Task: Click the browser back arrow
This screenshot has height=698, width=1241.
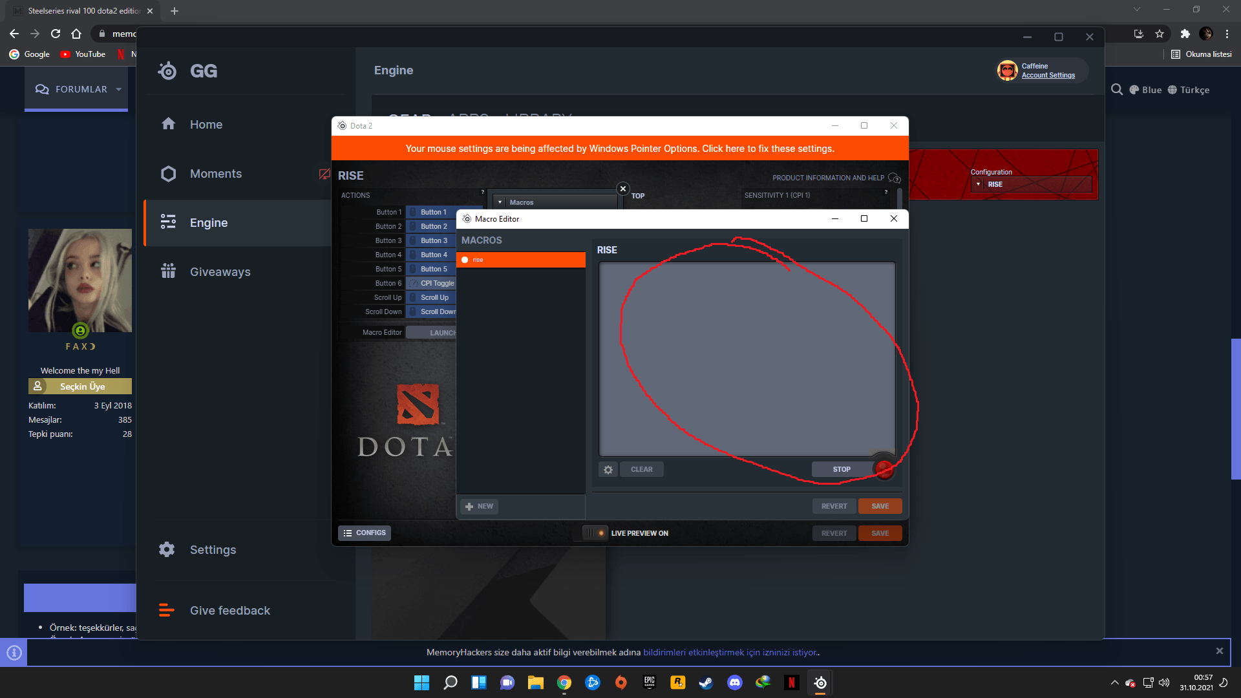Action: pyautogui.click(x=14, y=34)
